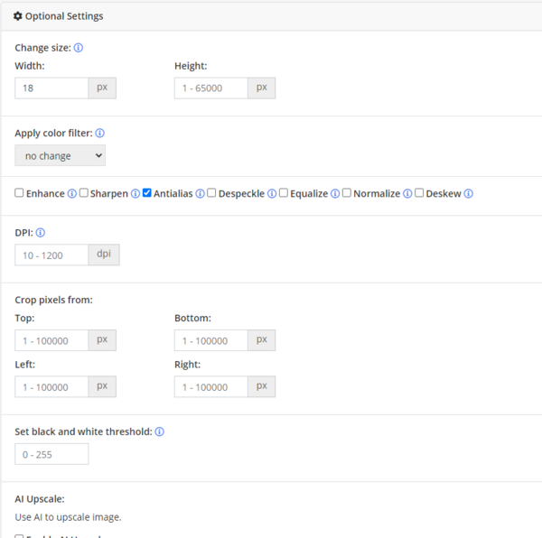Click the Optional Settings gear icon

(x=18, y=16)
